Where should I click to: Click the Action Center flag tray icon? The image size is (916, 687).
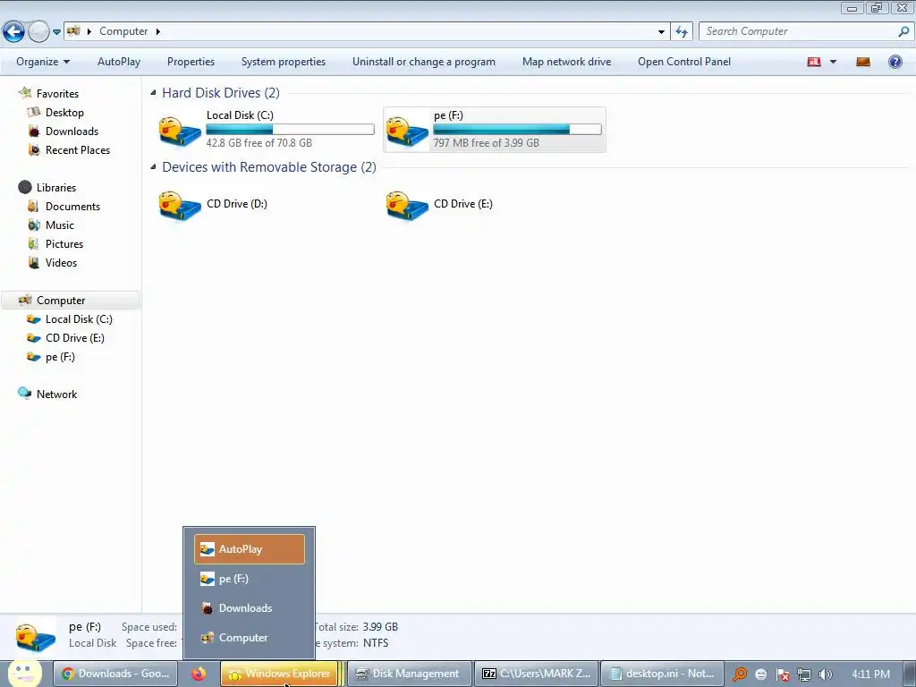pyautogui.click(x=782, y=674)
